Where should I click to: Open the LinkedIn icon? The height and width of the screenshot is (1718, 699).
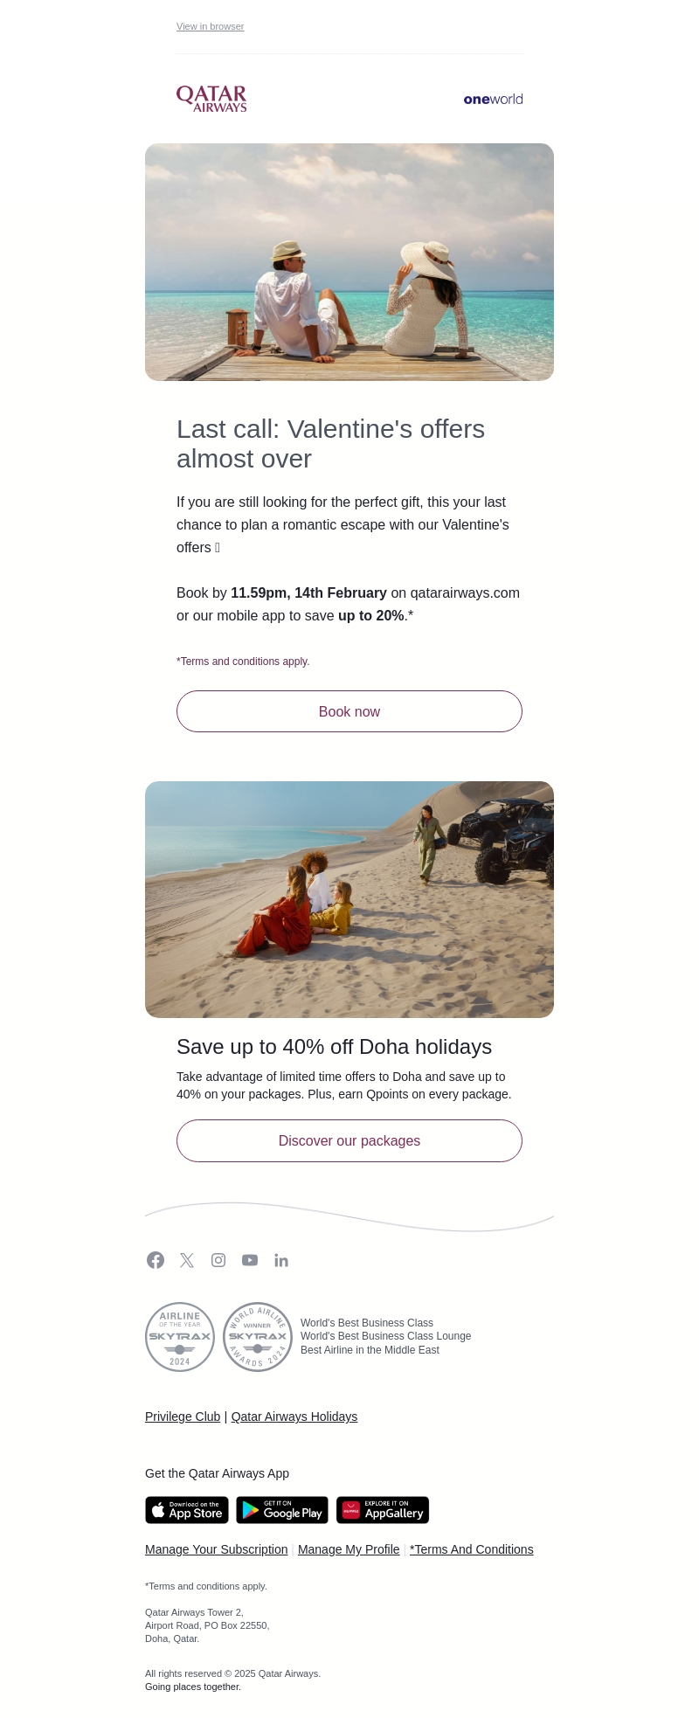281,1260
